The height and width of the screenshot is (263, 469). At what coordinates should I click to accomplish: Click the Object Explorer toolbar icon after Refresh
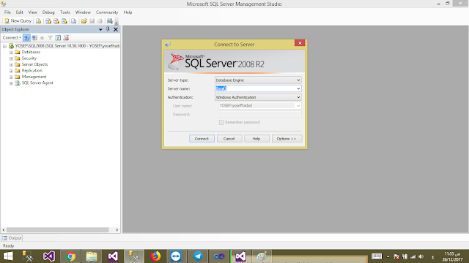[66, 38]
